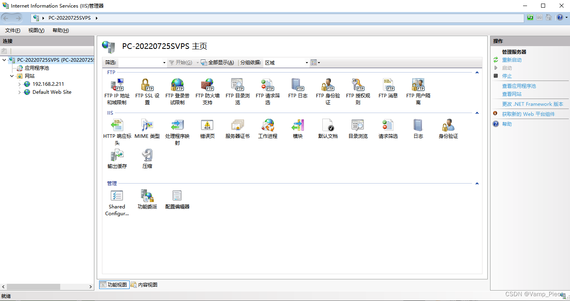Click the refresh page toolbar icon
The image size is (570, 301).
[x=530, y=18]
